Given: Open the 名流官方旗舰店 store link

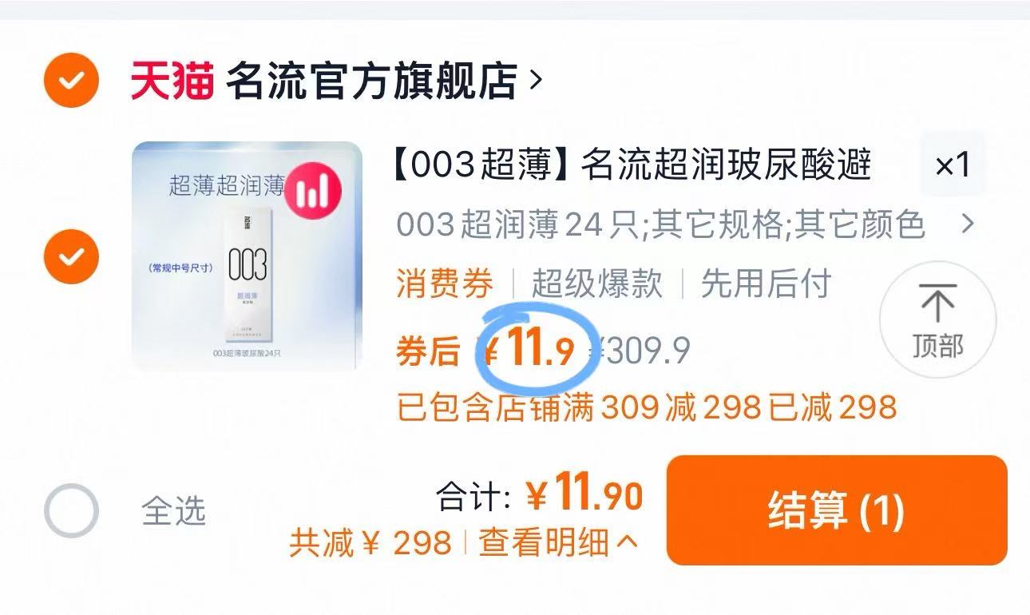Looking at the screenshot, I should pos(371,81).
